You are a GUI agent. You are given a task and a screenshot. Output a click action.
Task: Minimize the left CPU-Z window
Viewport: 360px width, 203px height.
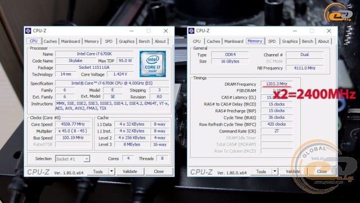(x=132, y=31)
